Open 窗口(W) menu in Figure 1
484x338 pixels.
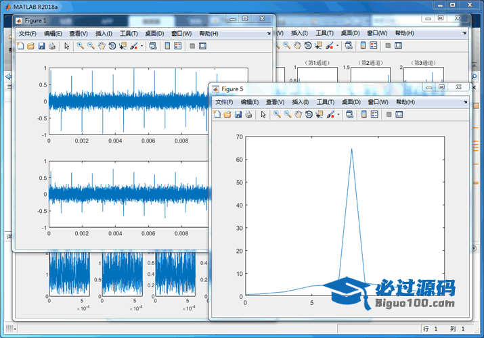pos(181,34)
